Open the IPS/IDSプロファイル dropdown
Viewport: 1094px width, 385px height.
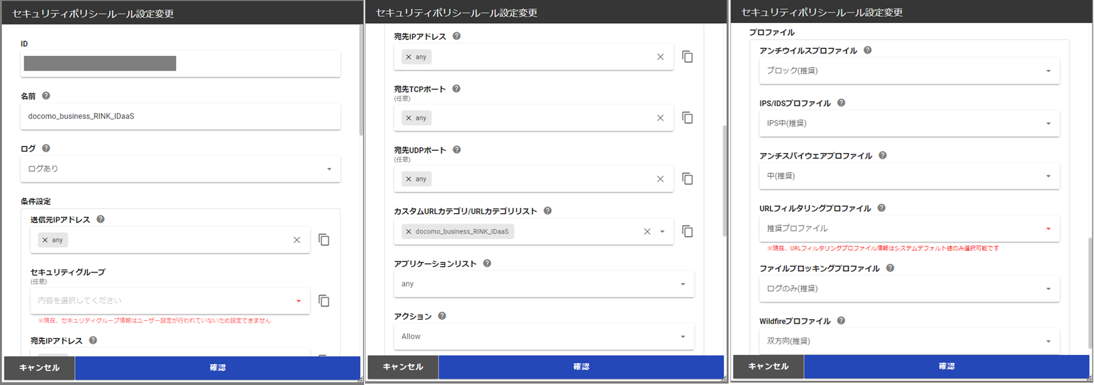(909, 123)
